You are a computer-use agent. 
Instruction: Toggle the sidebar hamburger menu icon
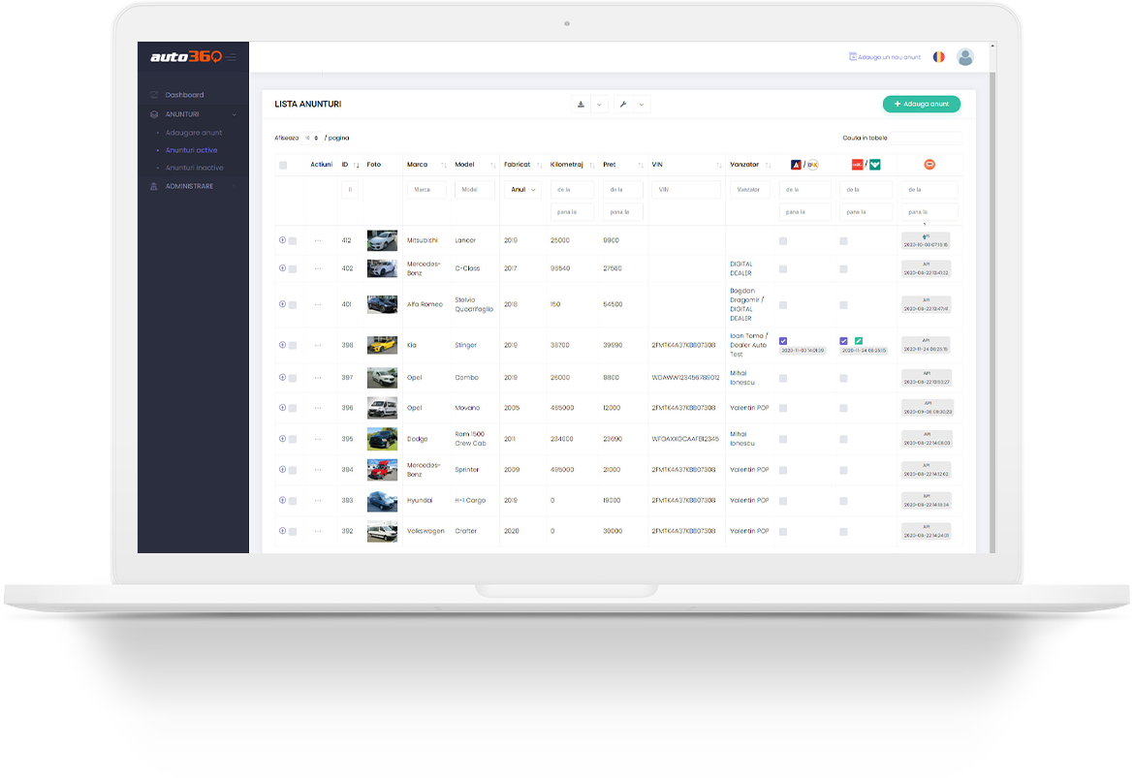[x=231, y=57]
